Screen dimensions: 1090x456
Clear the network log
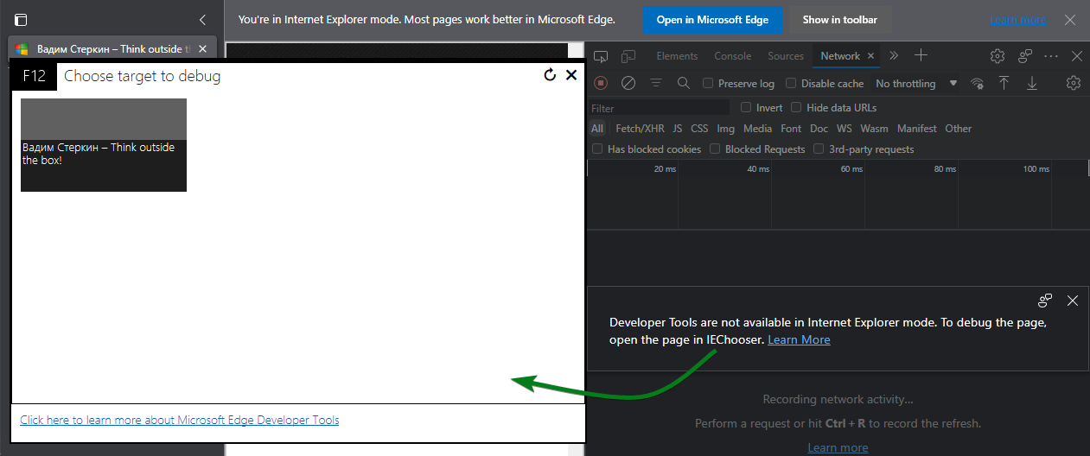click(x=628, y=83)
